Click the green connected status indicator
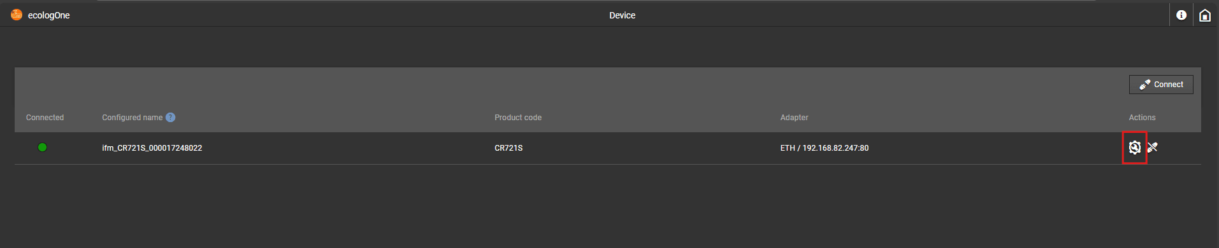 (42, 148)
